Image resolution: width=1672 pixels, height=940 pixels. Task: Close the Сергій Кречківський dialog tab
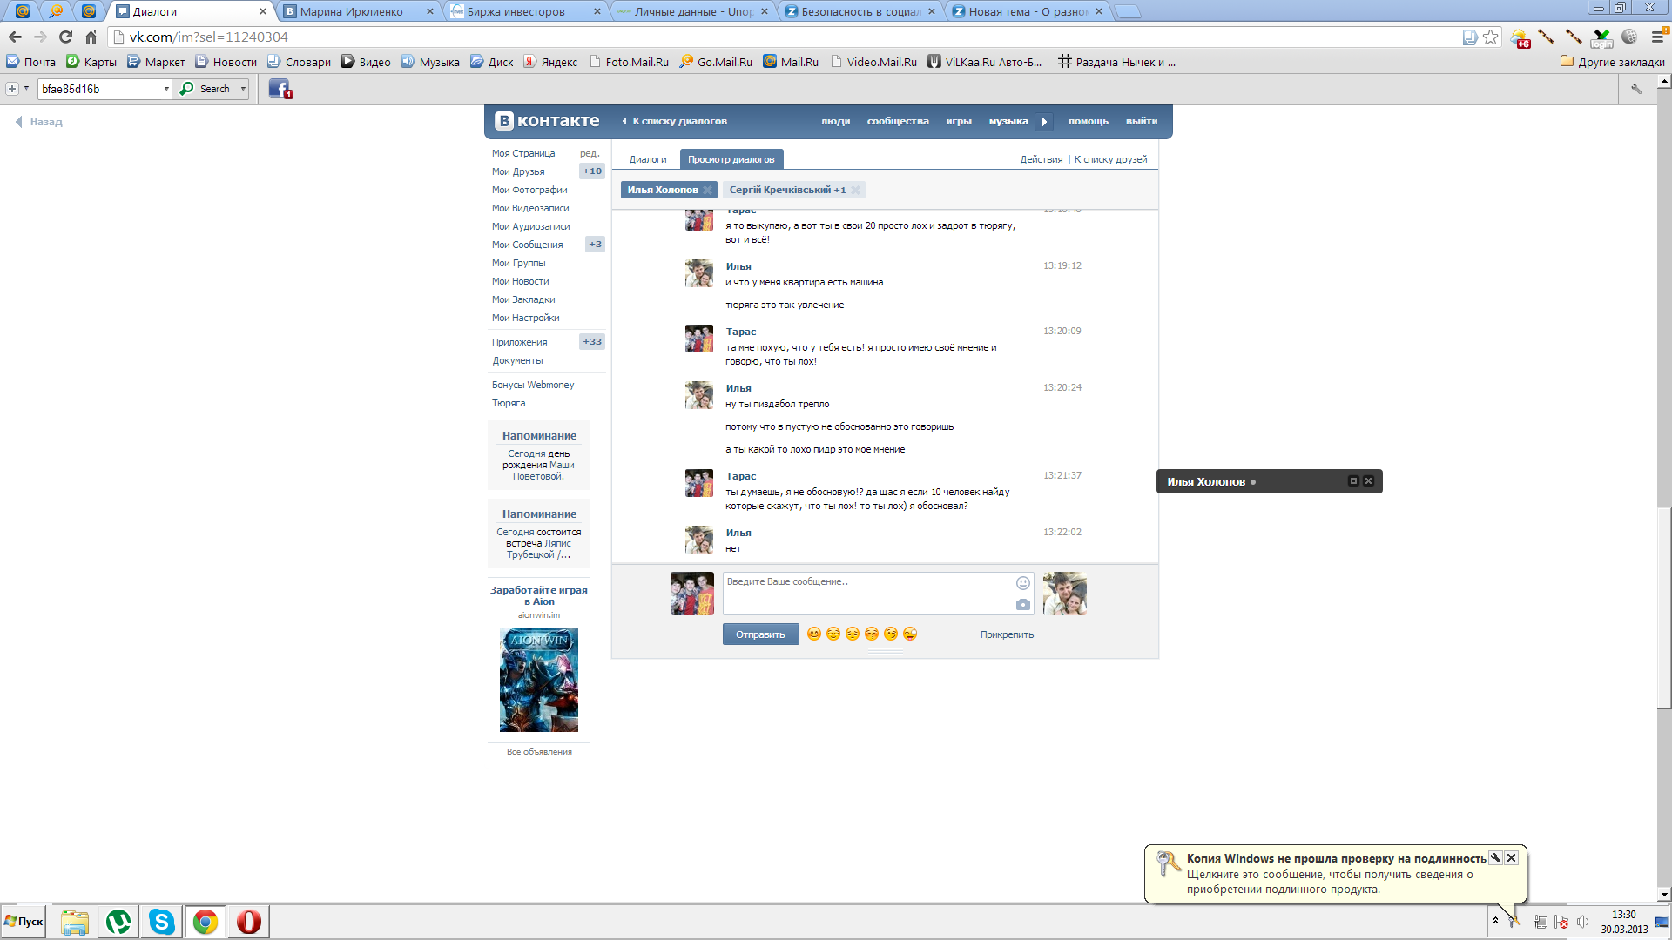pos(855,190)
